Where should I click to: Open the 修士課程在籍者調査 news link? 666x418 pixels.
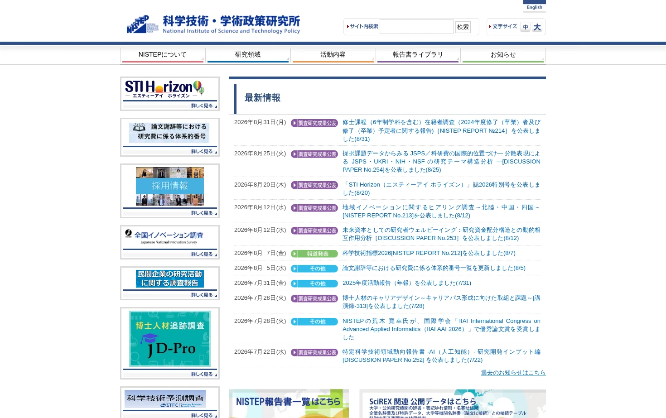(441, 130)
